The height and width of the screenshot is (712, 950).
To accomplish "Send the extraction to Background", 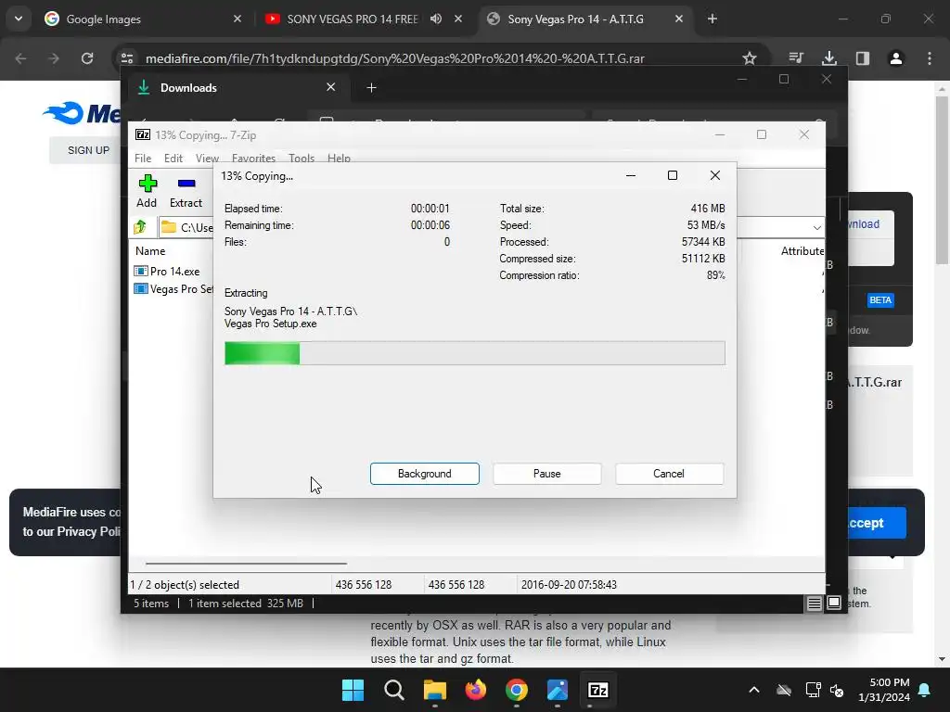I will (425, 474).
